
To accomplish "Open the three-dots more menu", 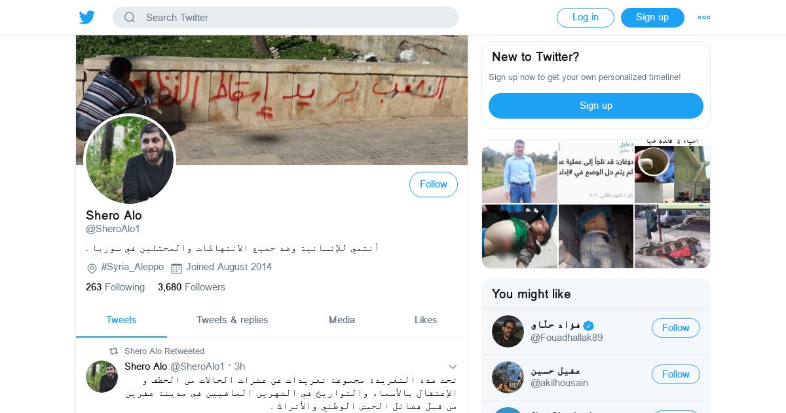I will pyautogui.click(x=704, y=18).
